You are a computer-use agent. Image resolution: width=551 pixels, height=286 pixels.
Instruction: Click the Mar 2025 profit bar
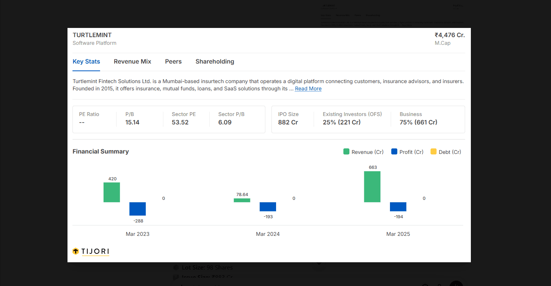(398, 207)
